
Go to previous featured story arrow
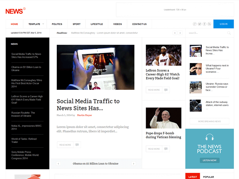pyautogui.click(x=58, y=164)
